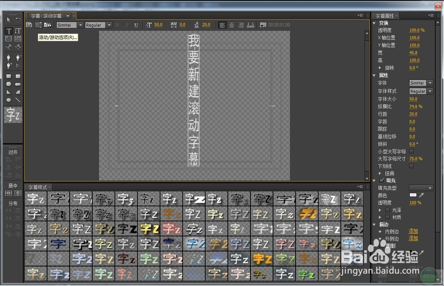Open title designer panel flyout menu
The width and height of the screenshot is (444, 286).
pyautogui.click(x=360, y=15)
